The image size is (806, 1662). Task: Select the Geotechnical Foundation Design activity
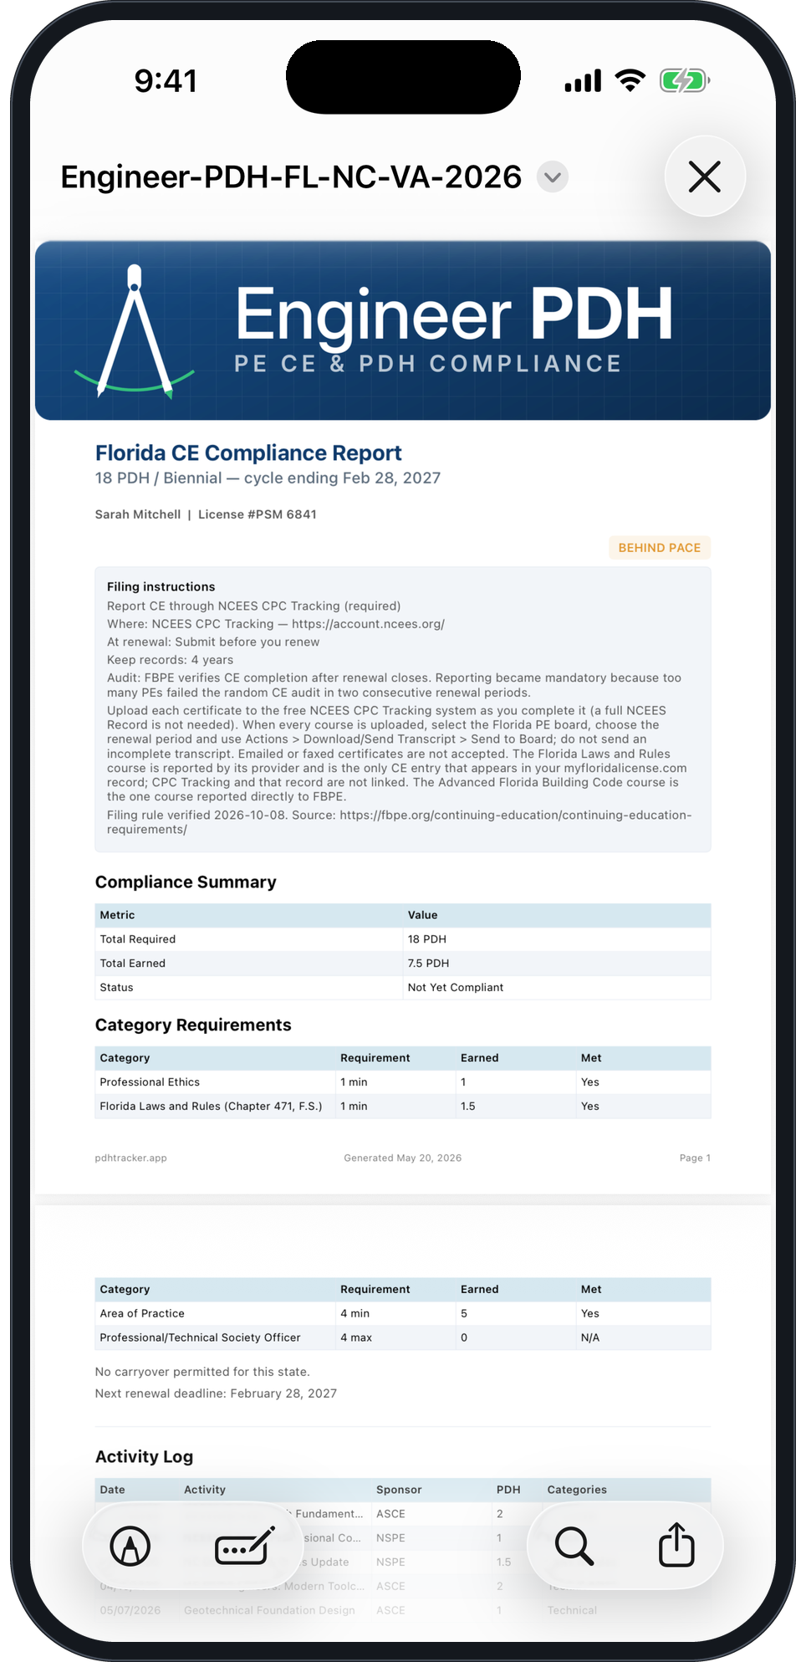[x=269, y=1610]
